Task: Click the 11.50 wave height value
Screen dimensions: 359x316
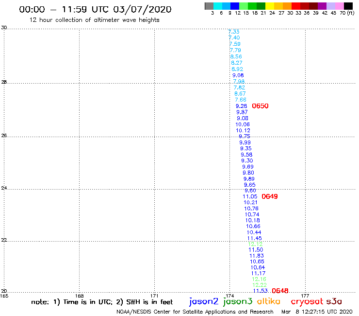Action: tap(256, 250)
